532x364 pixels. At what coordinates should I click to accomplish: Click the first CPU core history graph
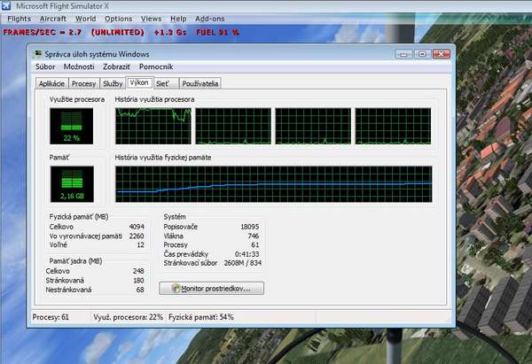[x=153, y=126]
